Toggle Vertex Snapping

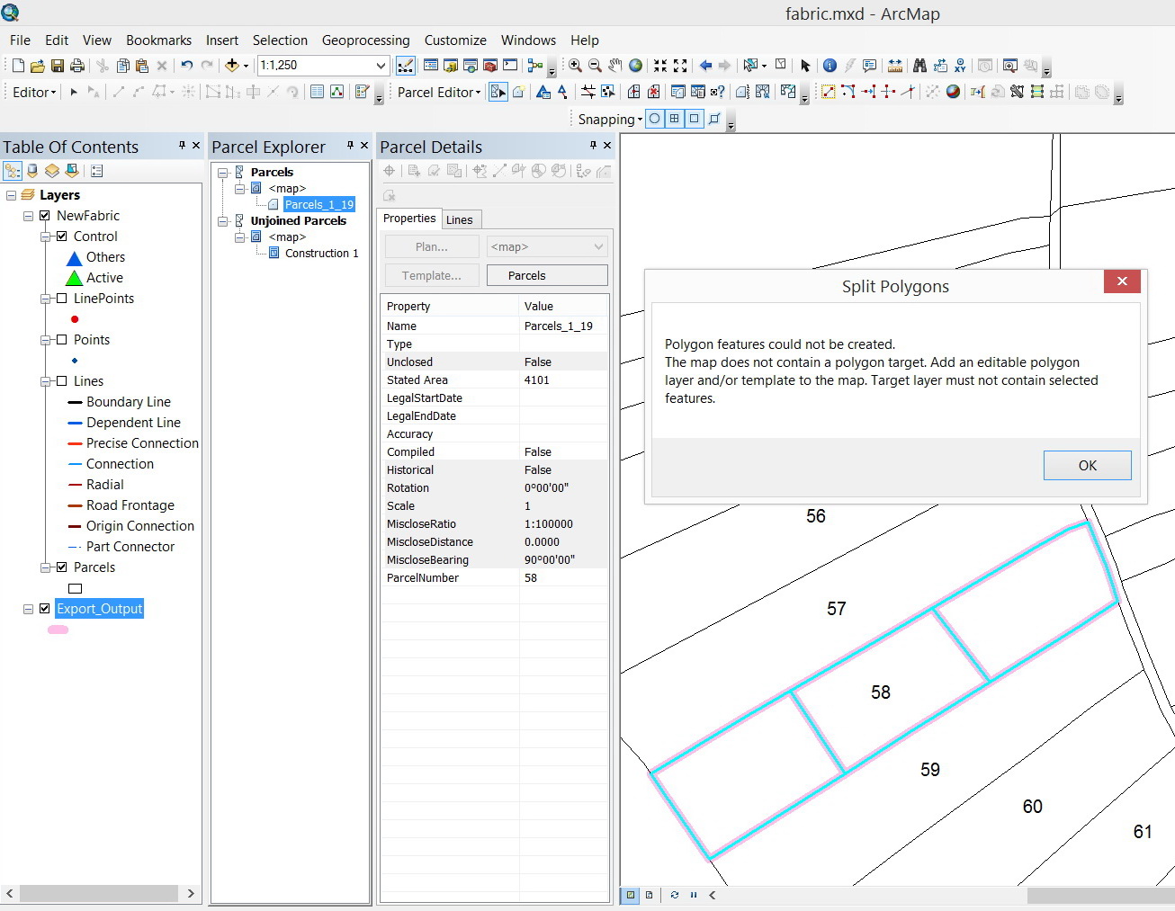(x=694, y=119)
